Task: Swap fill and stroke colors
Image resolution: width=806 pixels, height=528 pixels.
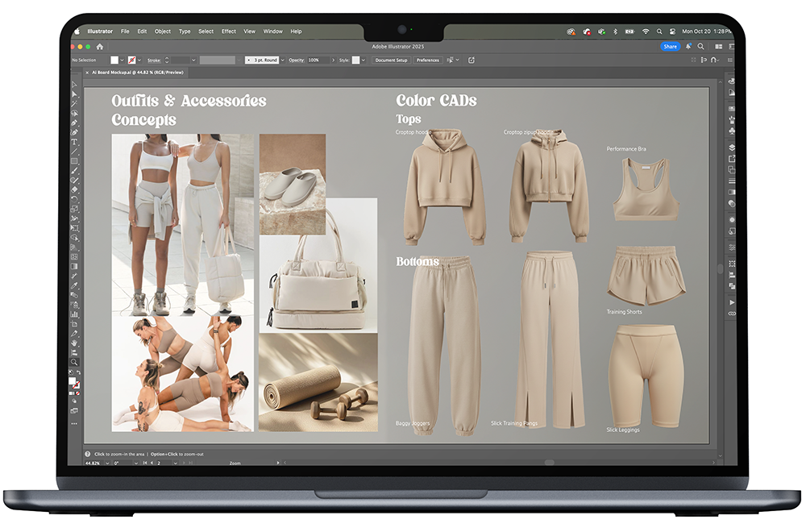Action: (x=77, y=374)
